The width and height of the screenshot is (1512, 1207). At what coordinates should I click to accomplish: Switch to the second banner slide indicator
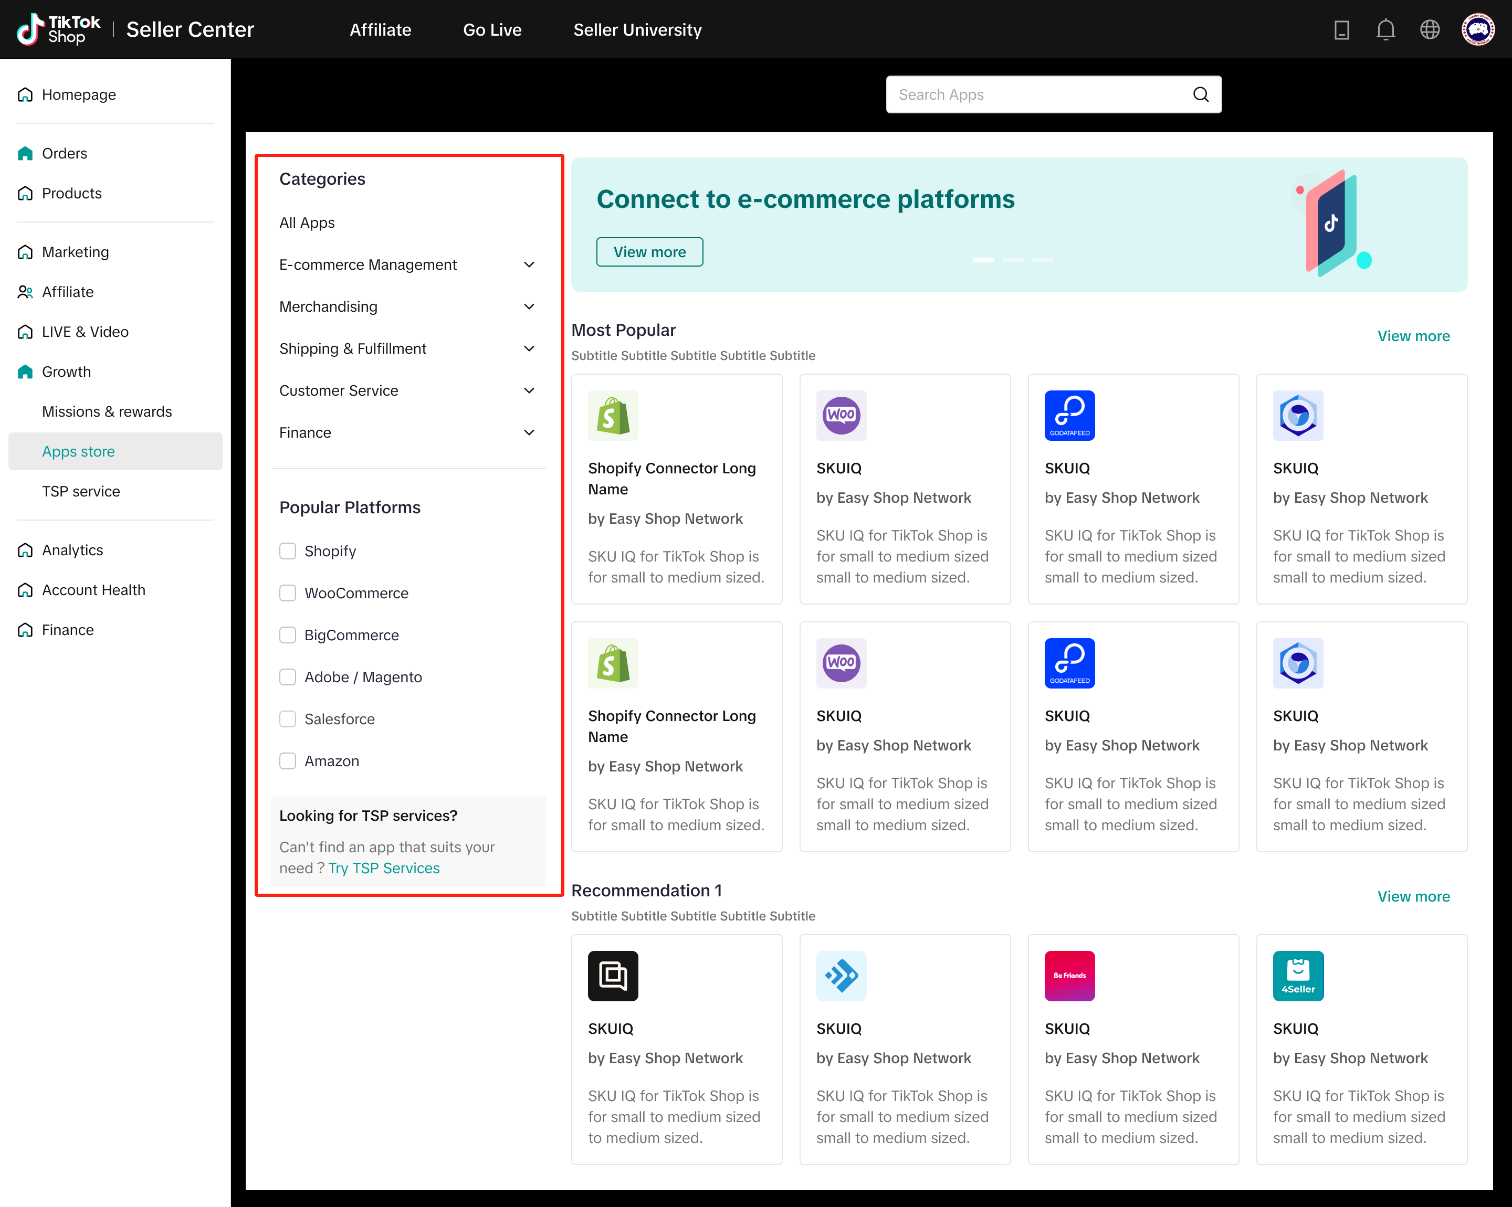click(1013, 261)
